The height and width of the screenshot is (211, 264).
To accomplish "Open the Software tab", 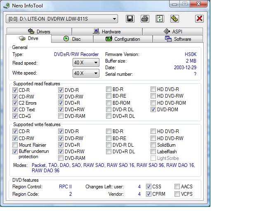I will tap(178, 39).
